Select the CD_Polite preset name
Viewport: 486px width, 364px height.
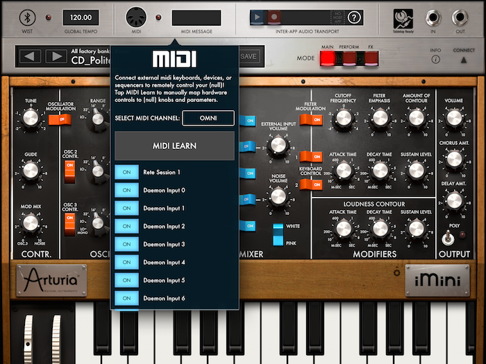90,60
